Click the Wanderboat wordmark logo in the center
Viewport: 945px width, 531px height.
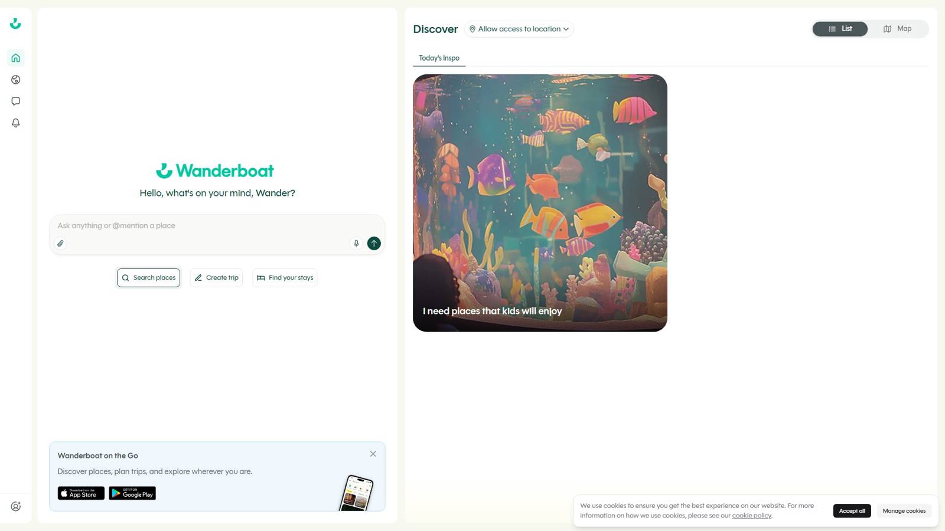(215, 171)
